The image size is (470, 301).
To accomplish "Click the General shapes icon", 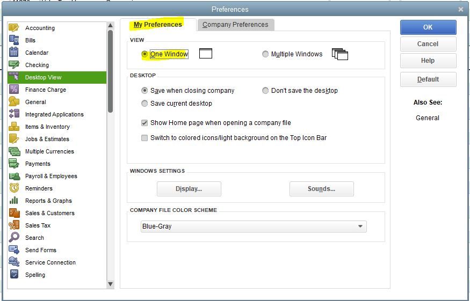I will (x=14, y=101).
